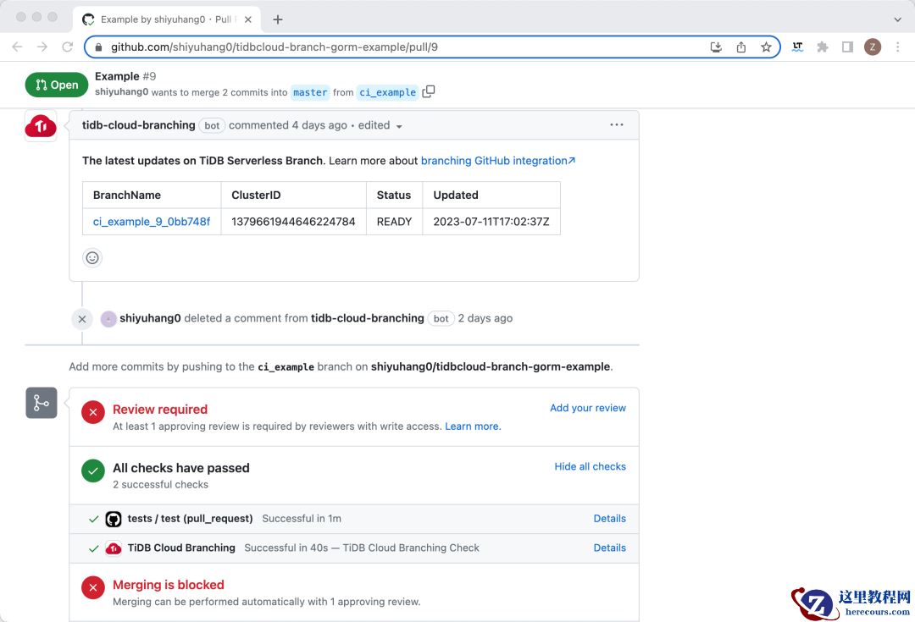Expand the tab search chevron
Image resolution: width=915 pixels, height=622 pixels.
898,19
